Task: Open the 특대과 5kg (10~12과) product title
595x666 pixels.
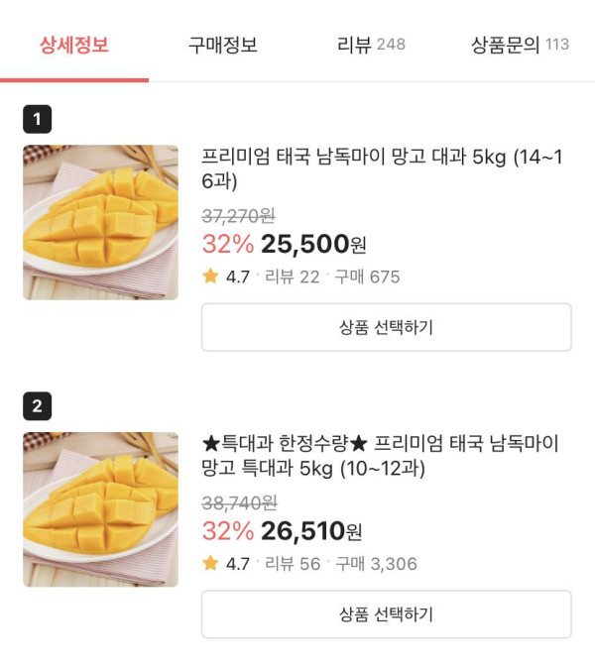Action: (x=382, y=455)
